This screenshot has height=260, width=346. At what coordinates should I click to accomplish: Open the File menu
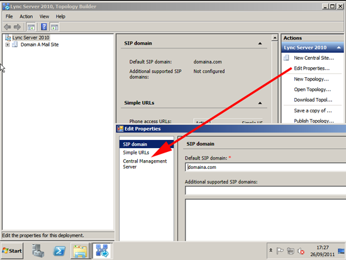[x=9, y=16]
